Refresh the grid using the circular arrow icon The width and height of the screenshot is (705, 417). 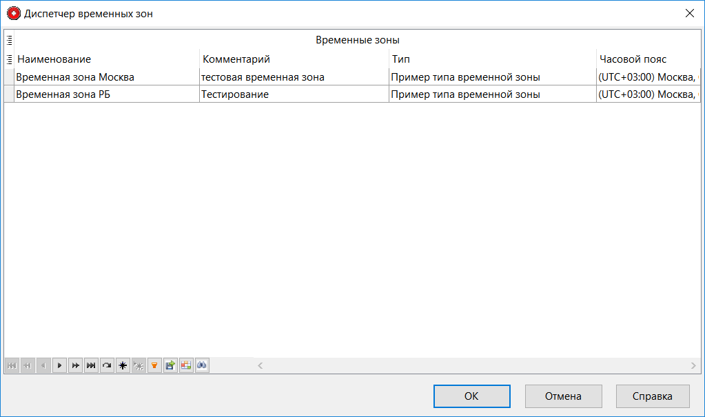coord(107,365)
